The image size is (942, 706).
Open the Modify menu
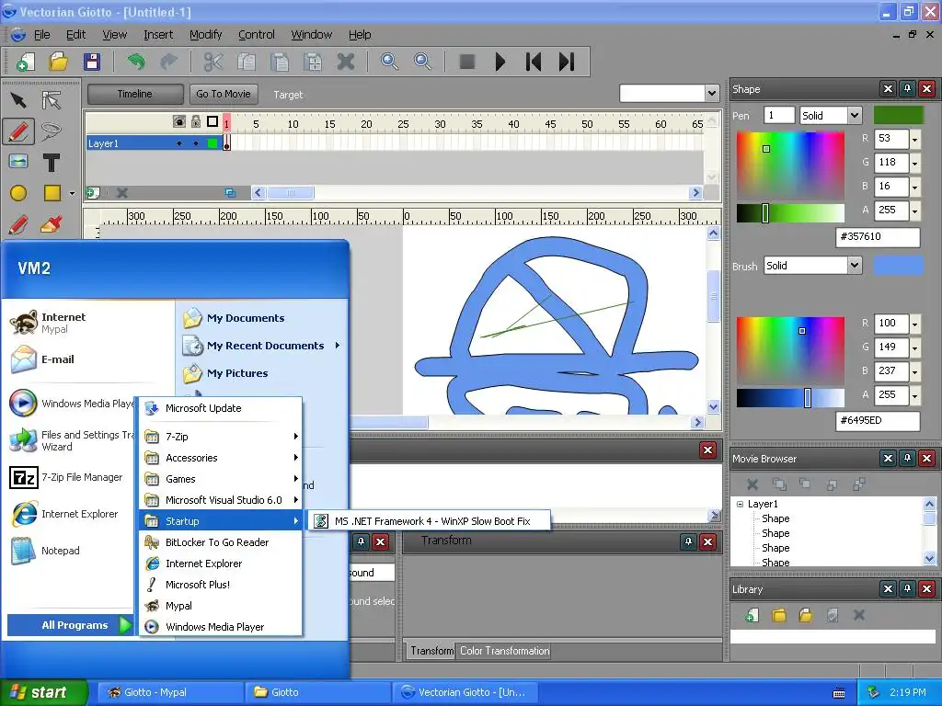(x=205, y=35)
